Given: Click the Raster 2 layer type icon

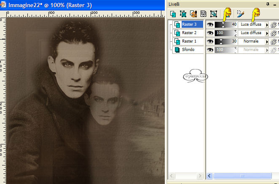Looking at the screenshot, I should (177, 33).
